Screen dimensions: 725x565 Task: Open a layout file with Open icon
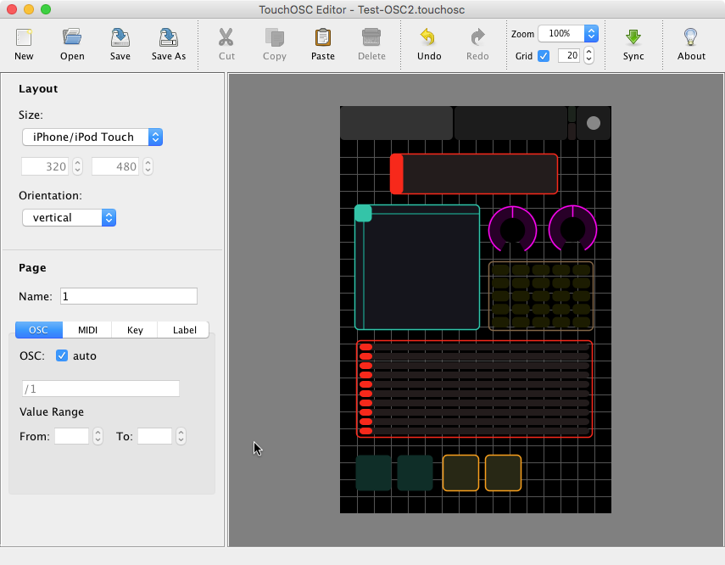[x=72, y=38]
